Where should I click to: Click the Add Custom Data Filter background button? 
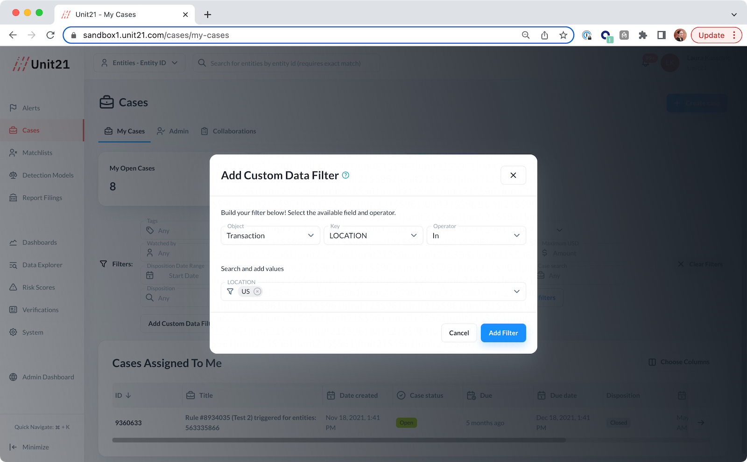tap(176, 324)
